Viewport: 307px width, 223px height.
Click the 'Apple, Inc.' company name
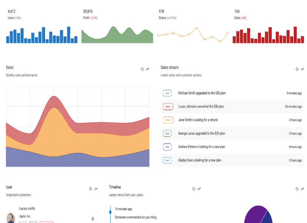point(25,216)
